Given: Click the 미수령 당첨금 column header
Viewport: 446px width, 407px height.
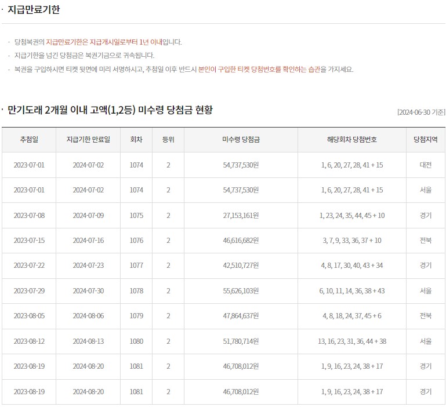Looking at the screenshot, I should coord(241,140).
